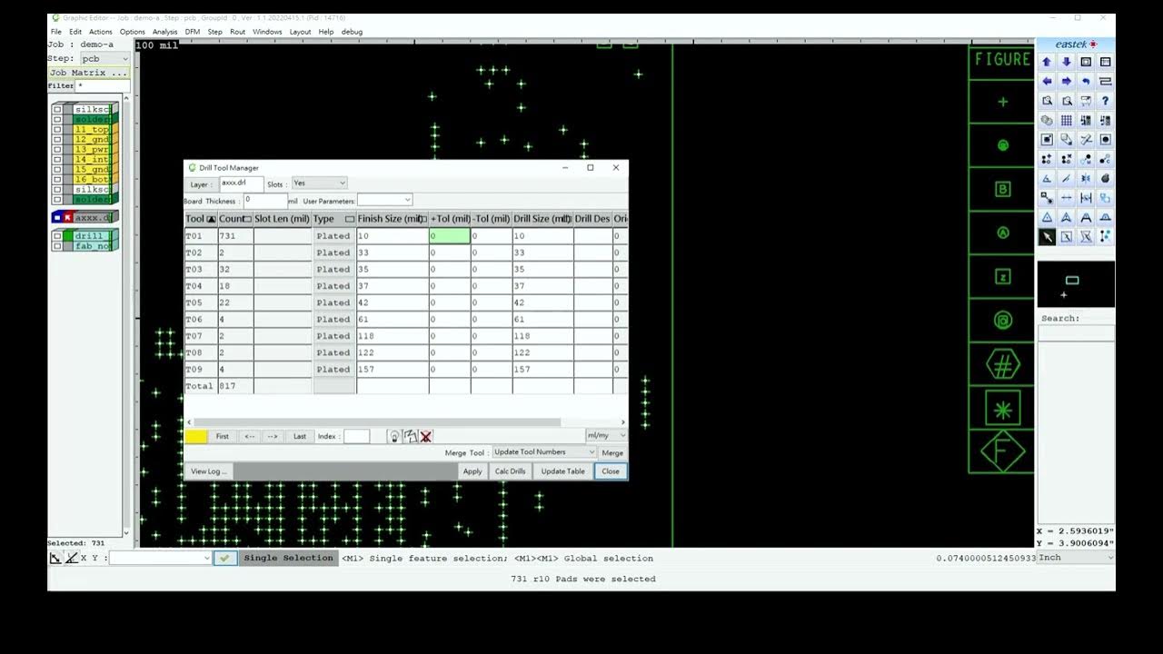Toggle visibility checkbox for l5_gnd layer
The width and height of the screenshot is (1163, 654).
pos(57,169)
